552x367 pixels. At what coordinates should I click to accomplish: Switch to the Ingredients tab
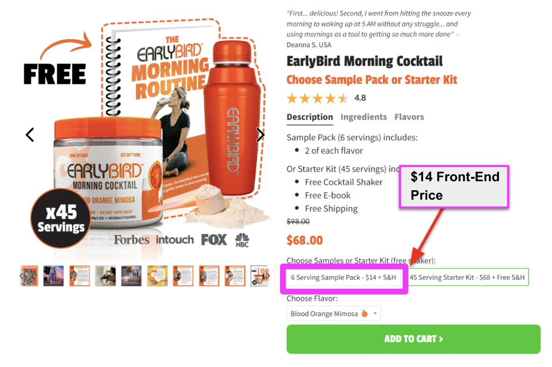pos(363,117)
